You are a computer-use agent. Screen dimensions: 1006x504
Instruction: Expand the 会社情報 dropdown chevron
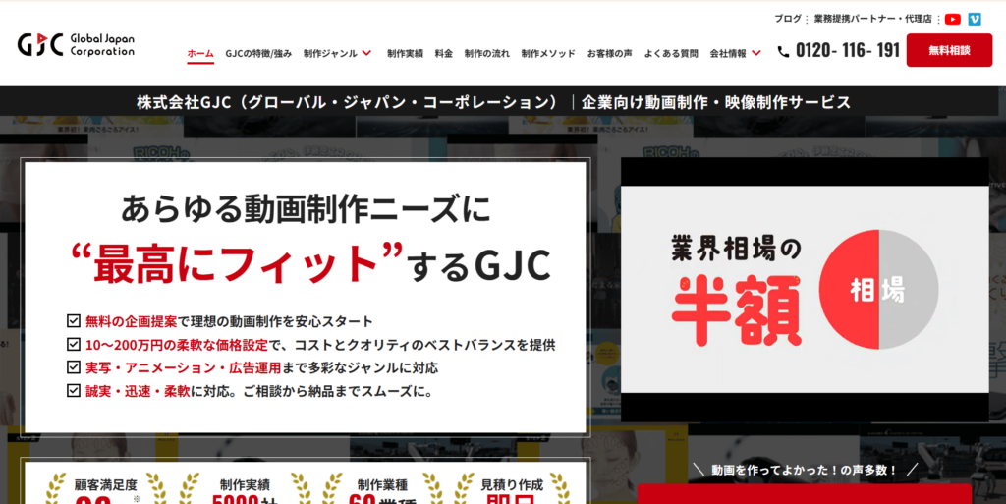click(756, 53)
